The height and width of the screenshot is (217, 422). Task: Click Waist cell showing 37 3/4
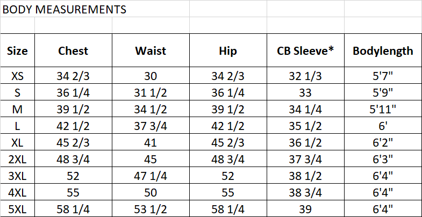(x=151, y=126)
